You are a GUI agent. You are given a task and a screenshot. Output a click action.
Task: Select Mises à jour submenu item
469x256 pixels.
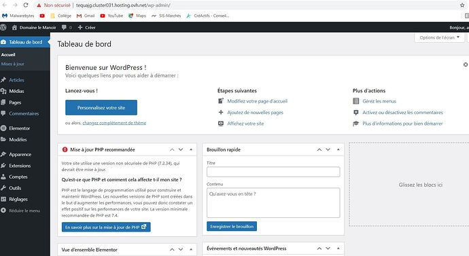click(x=12, y=64)
